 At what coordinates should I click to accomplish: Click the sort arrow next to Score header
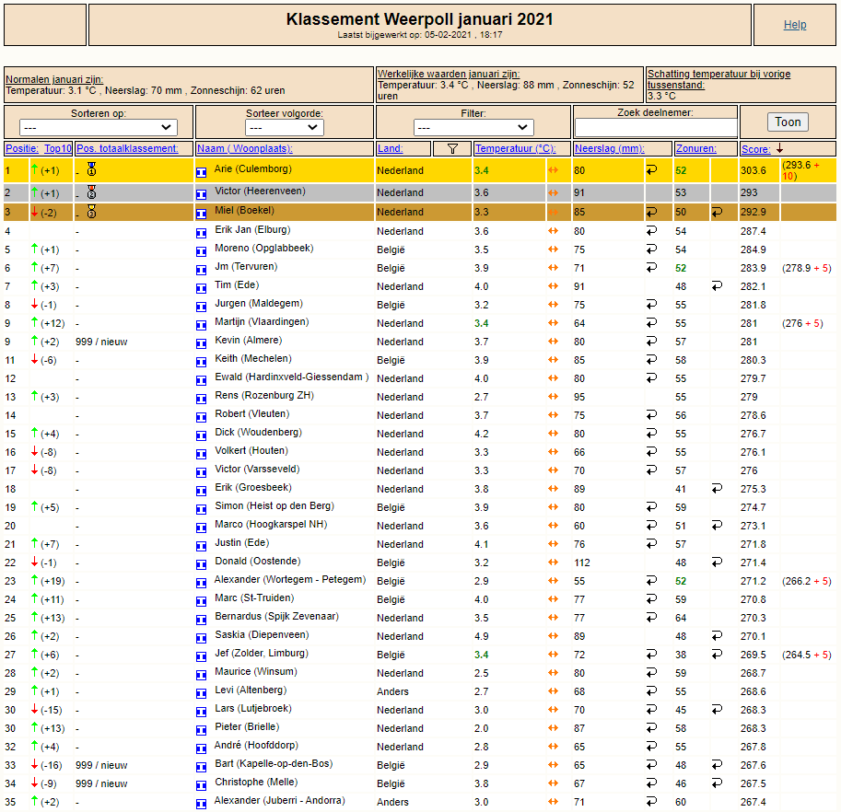coord(780,148)
